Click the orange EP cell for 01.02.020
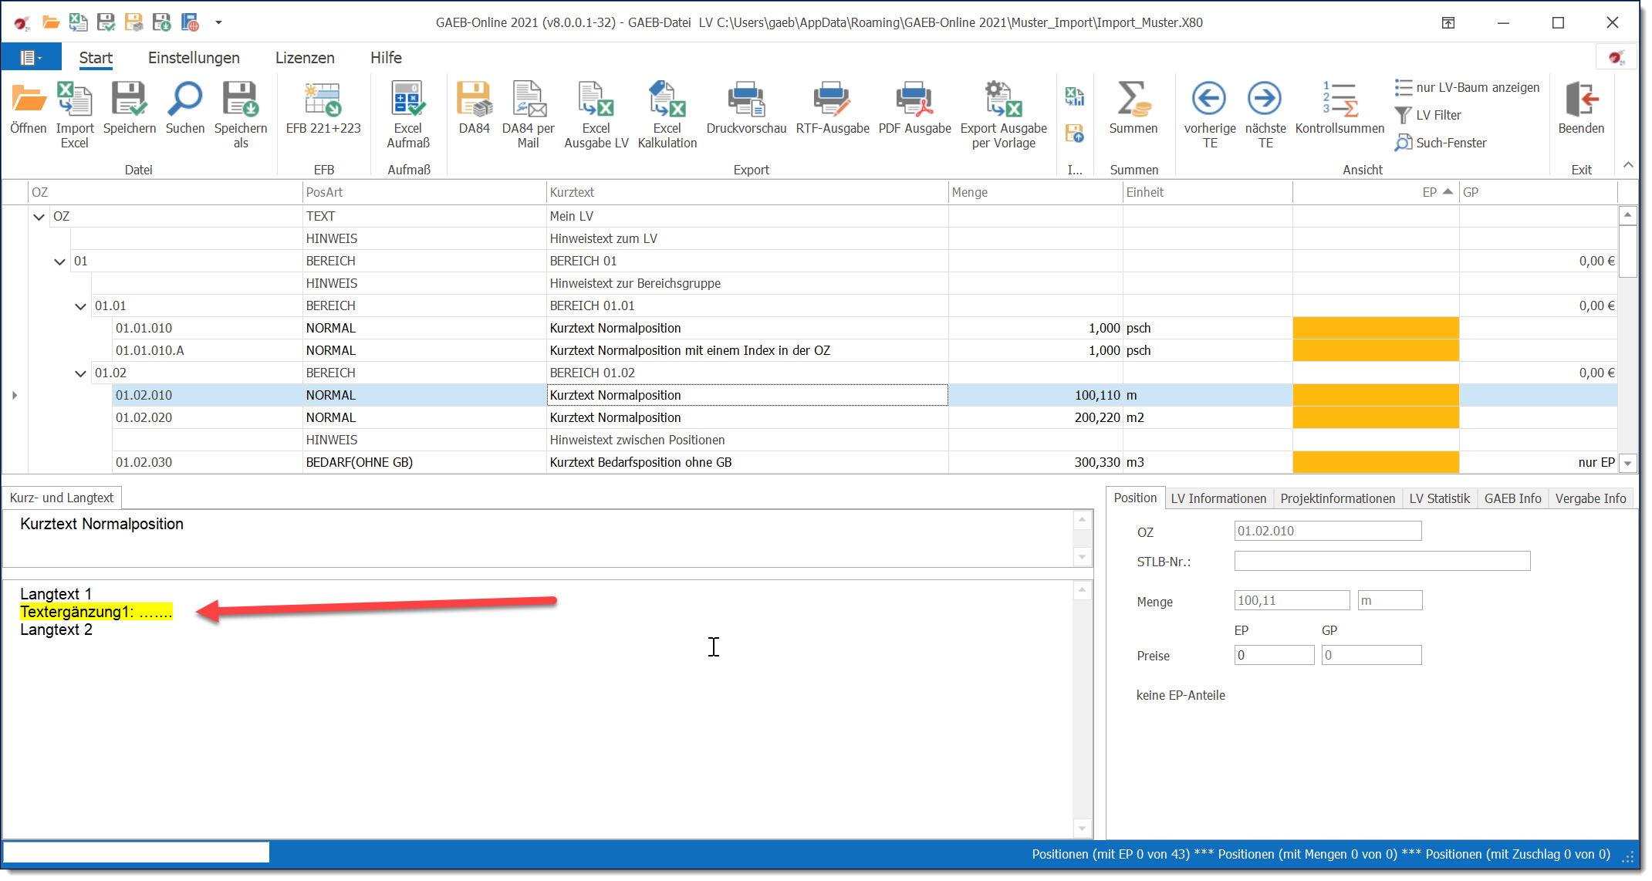 (1375, 417)
